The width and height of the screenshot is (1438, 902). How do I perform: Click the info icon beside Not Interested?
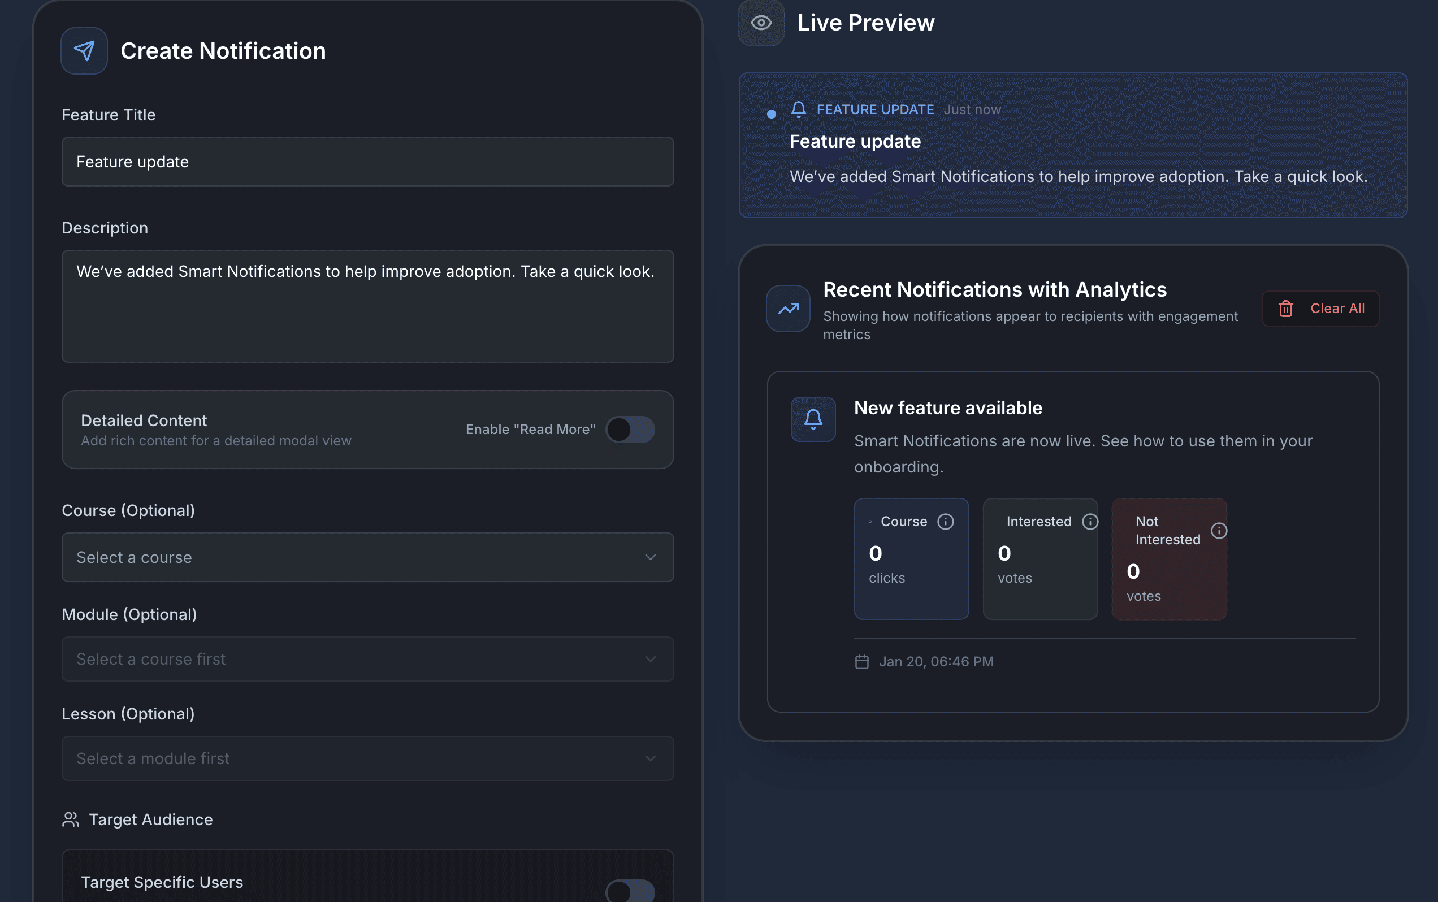pyautogui.click(x=1219, y=530)
